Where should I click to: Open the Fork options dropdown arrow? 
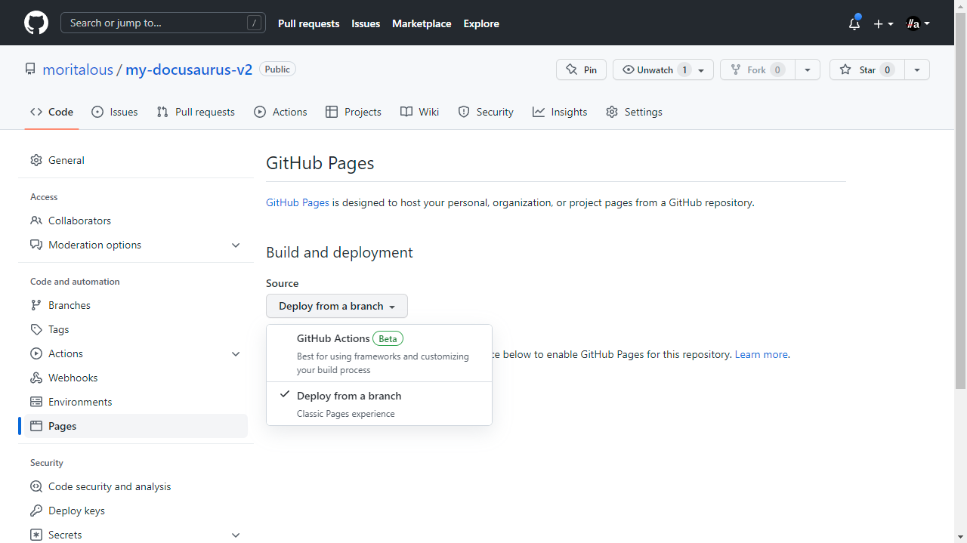tap(807, 69)
